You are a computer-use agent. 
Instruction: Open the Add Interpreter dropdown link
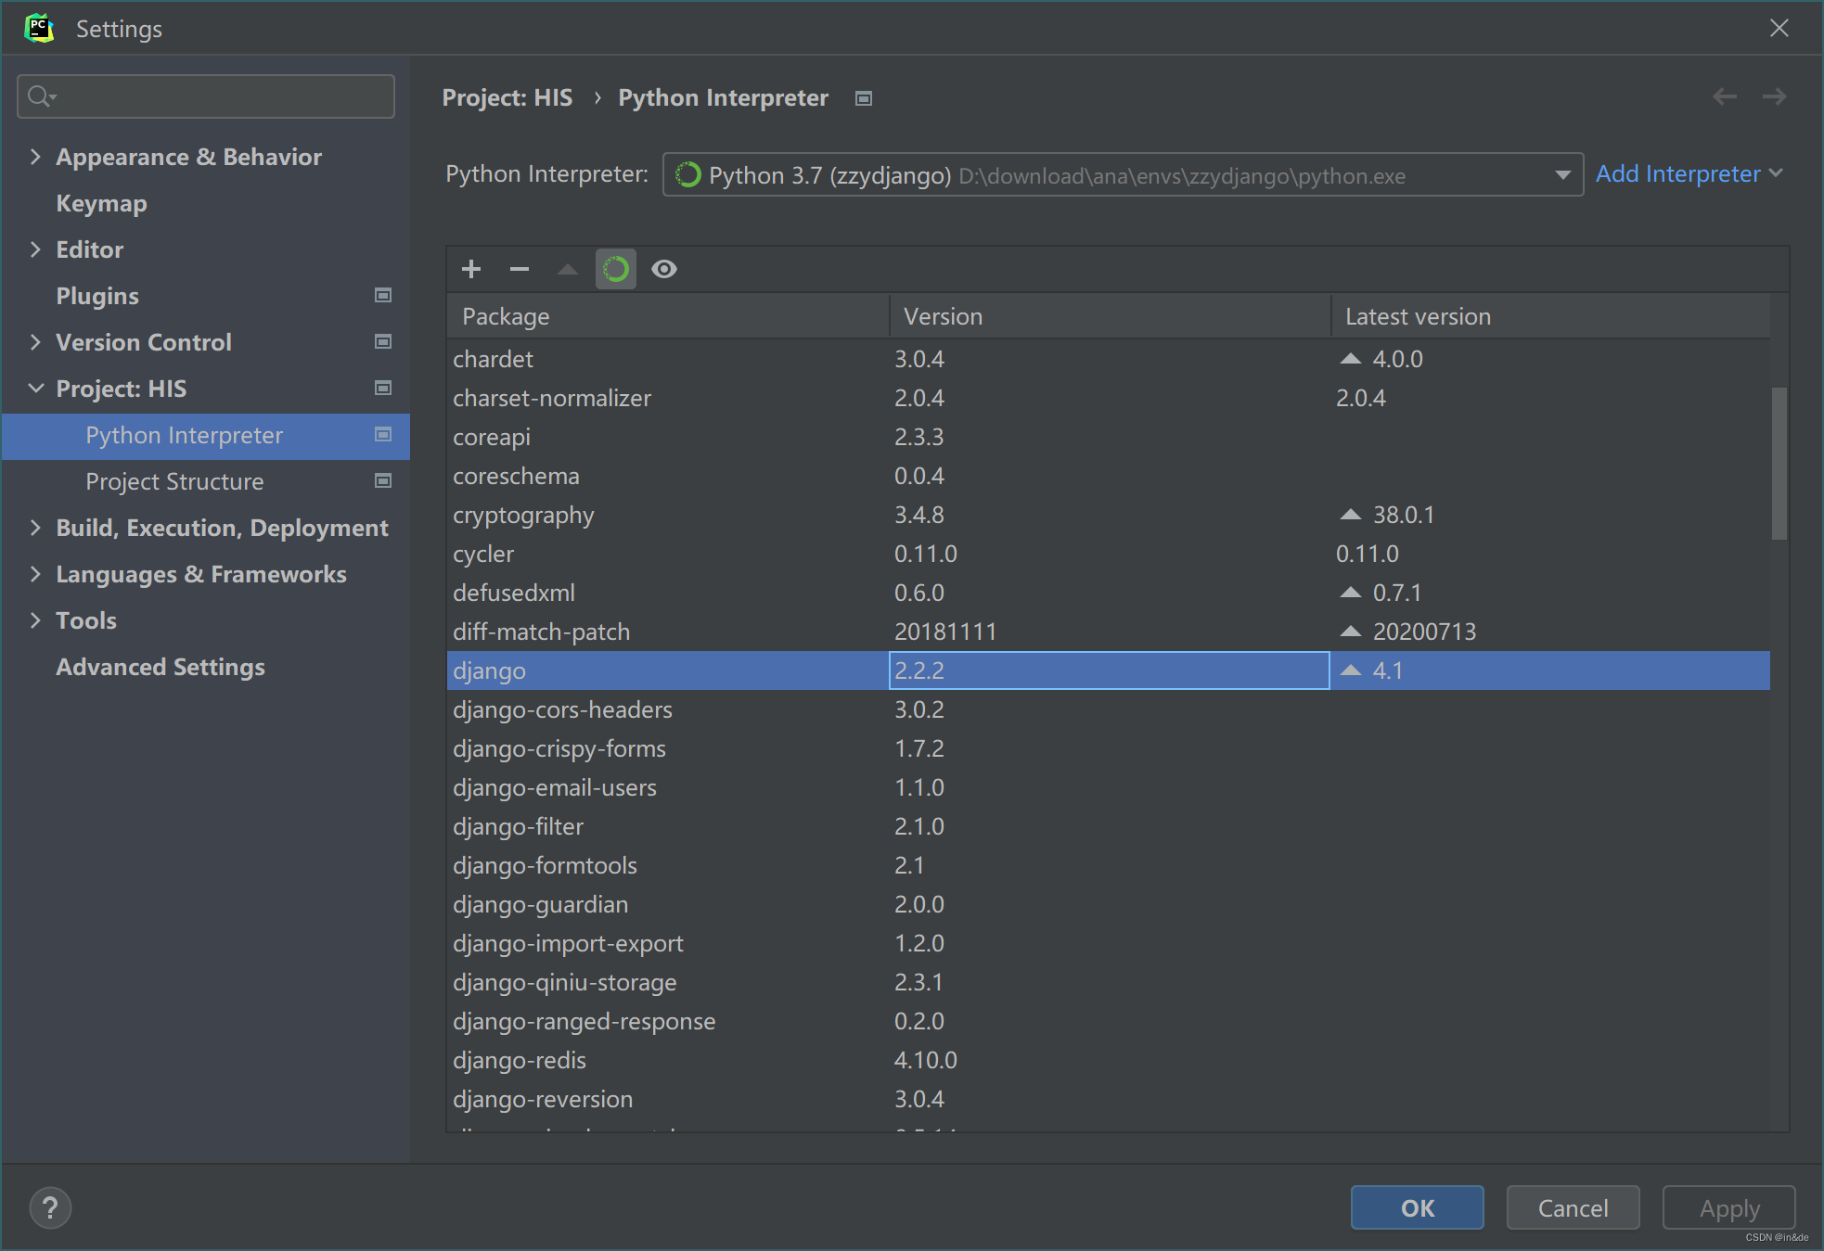[x=1689, y=173]
